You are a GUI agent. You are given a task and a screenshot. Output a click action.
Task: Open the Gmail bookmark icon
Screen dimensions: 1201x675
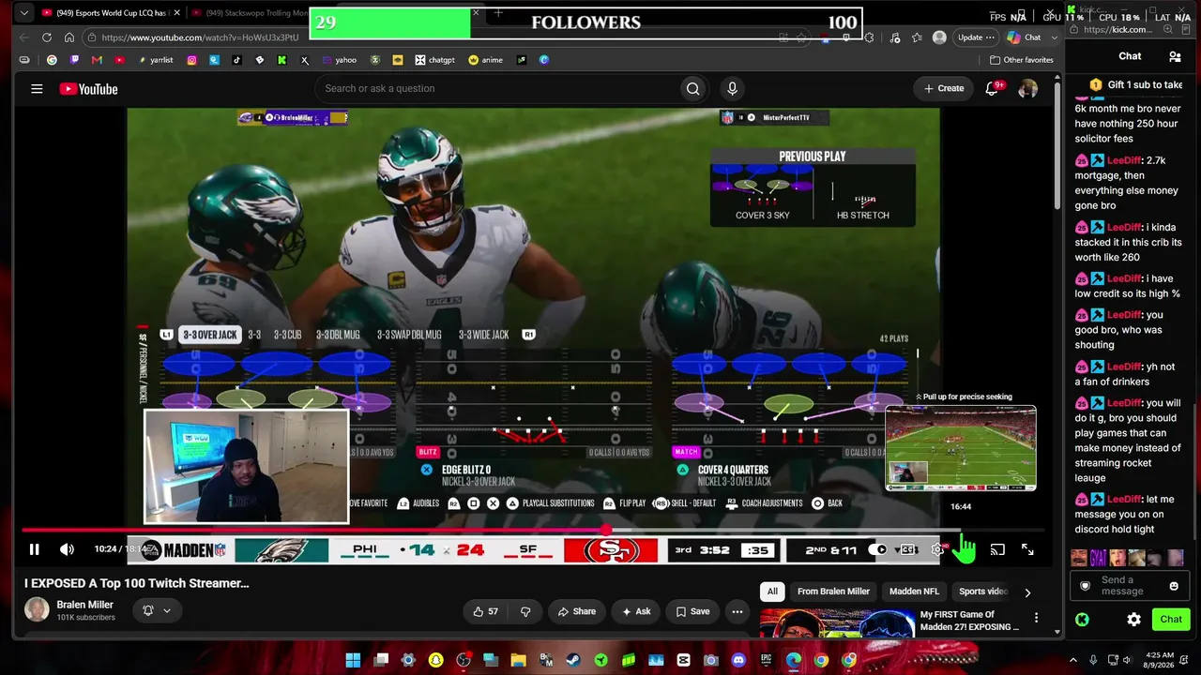pos(97,60)
